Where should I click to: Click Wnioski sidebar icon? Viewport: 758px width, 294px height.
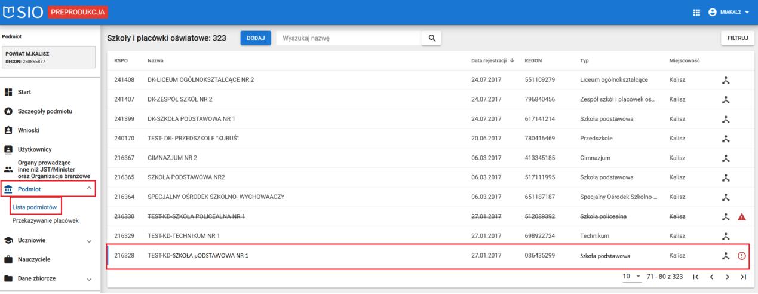[x=8, y=130]
